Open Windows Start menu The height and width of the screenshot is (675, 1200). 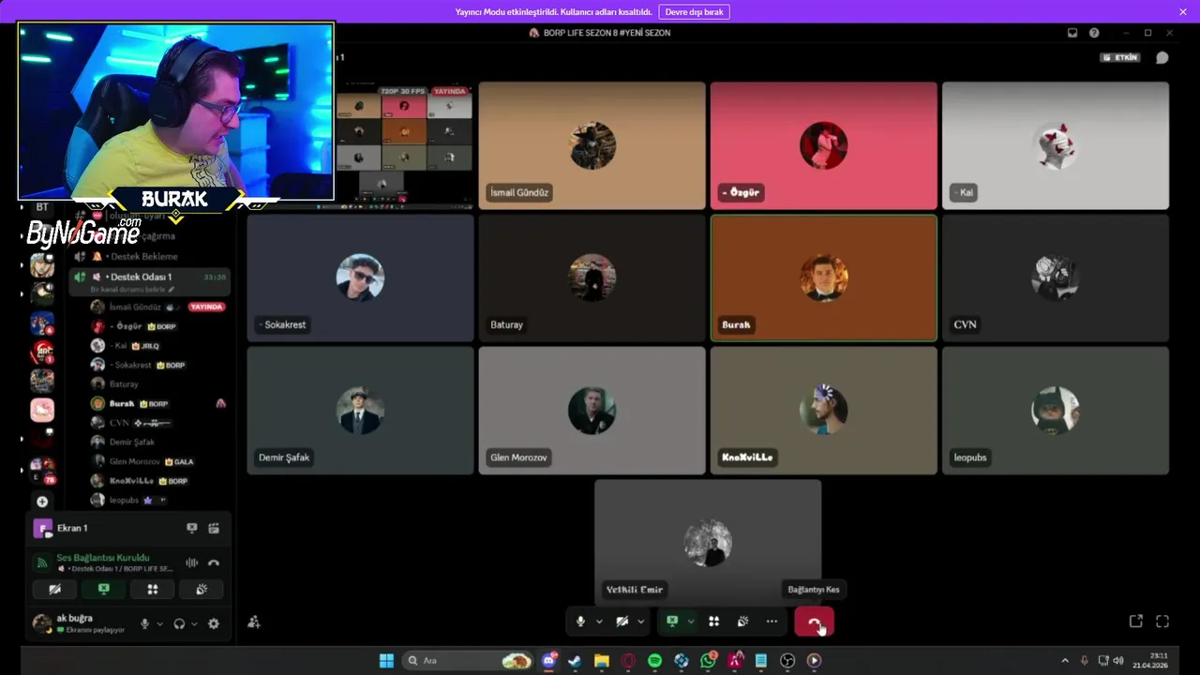tap(386, 661)
